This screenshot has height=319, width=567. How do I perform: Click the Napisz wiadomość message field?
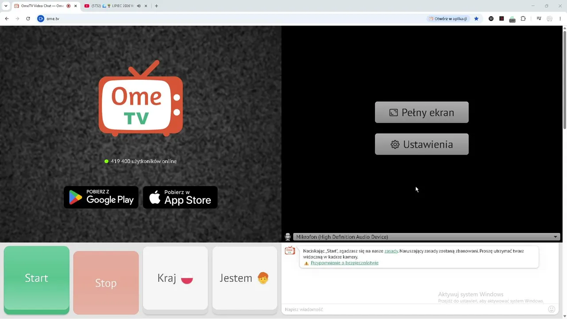pos(414,309)
